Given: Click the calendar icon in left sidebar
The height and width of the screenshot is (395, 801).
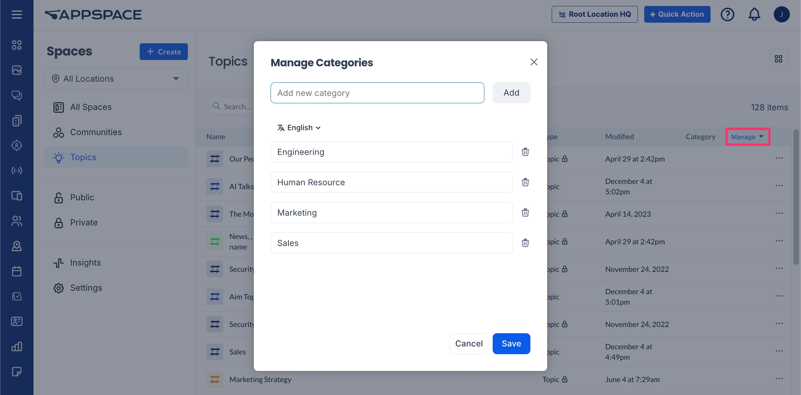Looking at the screenshot, I should click(x=17, y=271).
